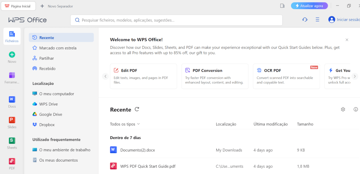Open the Edit PDF card
Image resolution: width=360 pixels, height=174 pixels.
(143, 76)
